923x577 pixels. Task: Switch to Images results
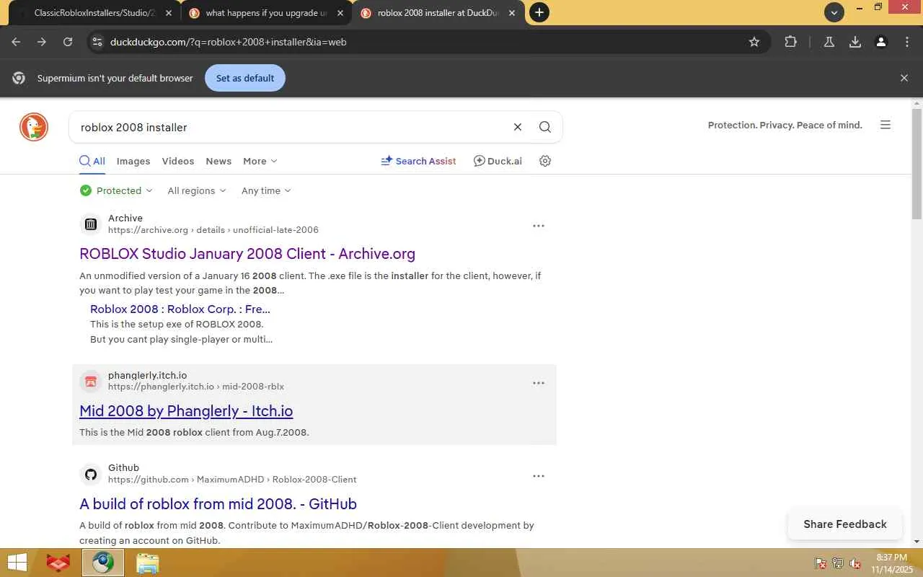133,161
